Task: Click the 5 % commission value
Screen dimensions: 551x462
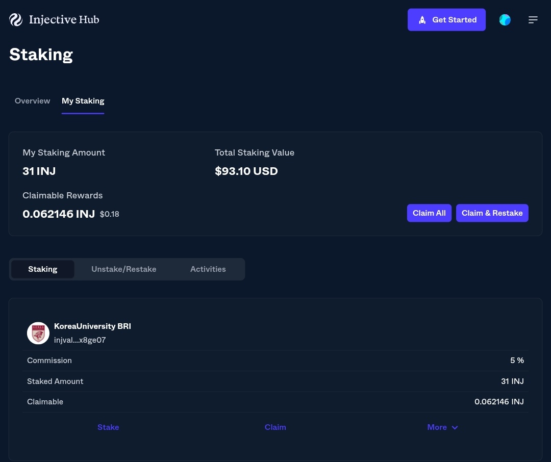Action: pyautogui.click(x=517, y=361)
